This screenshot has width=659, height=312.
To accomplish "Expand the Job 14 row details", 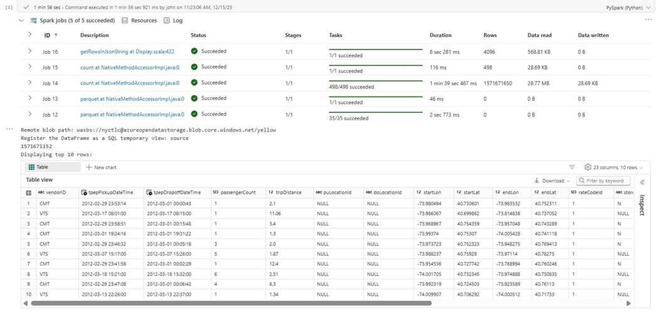I will click(x=29, y=83).
